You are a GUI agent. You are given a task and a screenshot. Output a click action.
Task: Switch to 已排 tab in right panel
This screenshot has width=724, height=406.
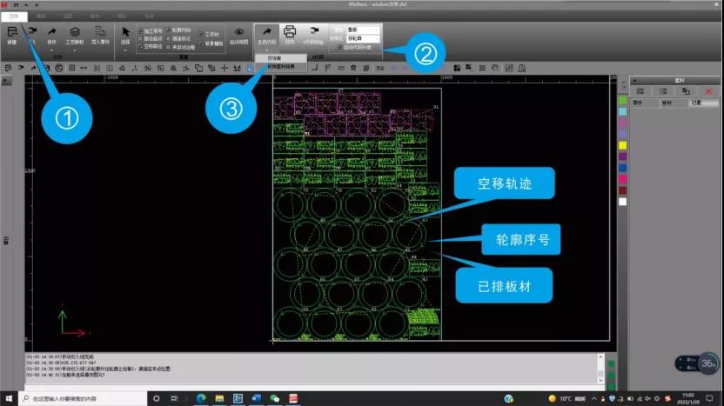(703, 103)
